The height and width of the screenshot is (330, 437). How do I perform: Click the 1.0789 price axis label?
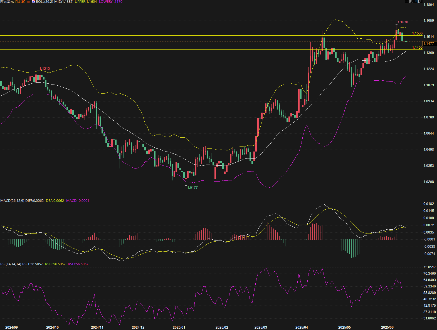[x=429, y=117]
